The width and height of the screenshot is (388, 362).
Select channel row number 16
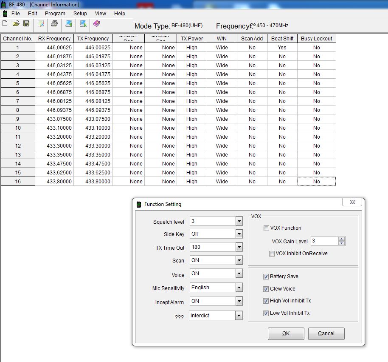coord(17,181)
